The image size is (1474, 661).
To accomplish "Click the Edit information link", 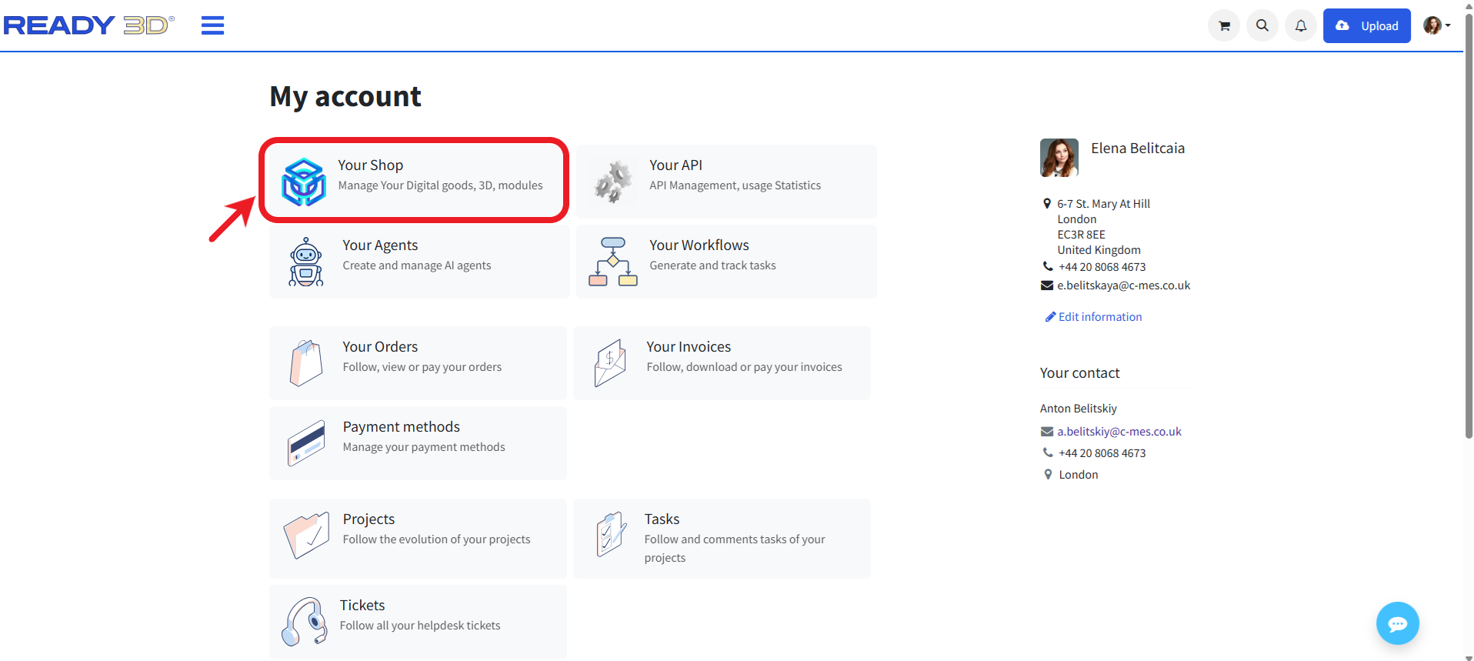I will pos(1100,316).
